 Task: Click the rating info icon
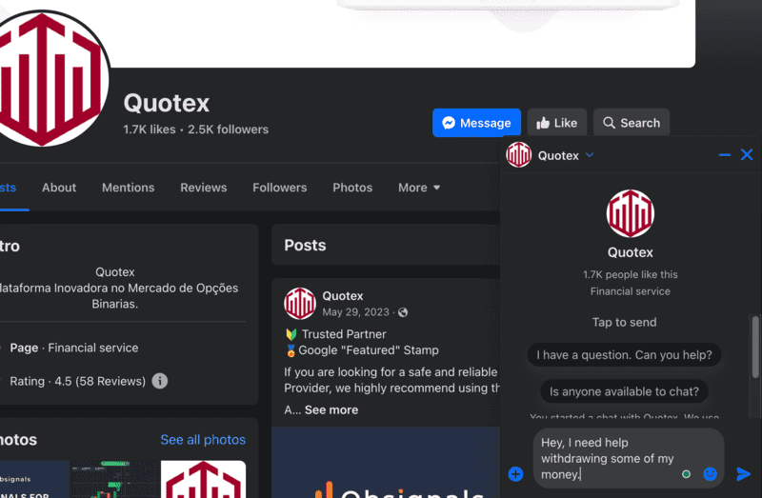point(160,381)
